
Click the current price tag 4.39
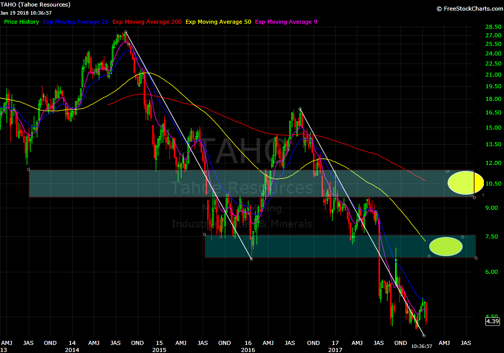click(x=492, y=321)
